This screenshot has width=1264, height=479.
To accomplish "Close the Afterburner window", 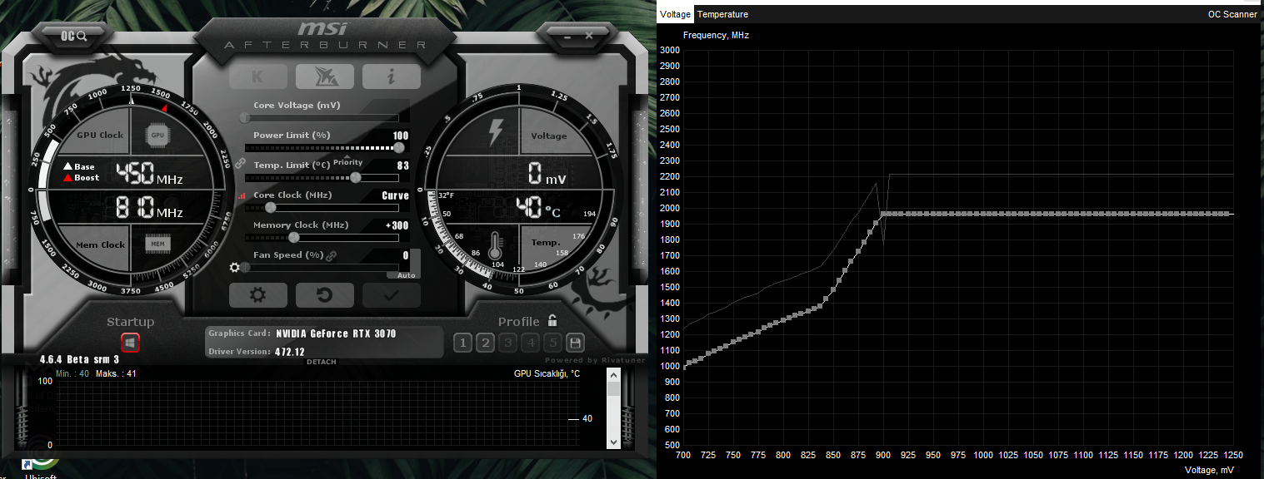I will [x=588, y=36].
